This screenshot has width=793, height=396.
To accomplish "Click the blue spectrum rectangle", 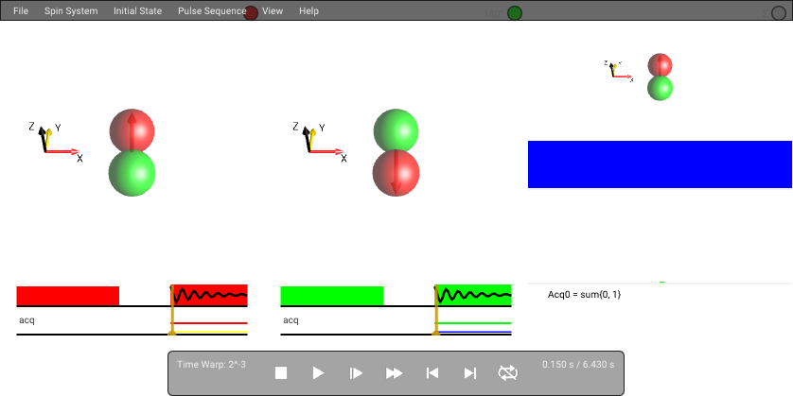I will coord(660,164).
